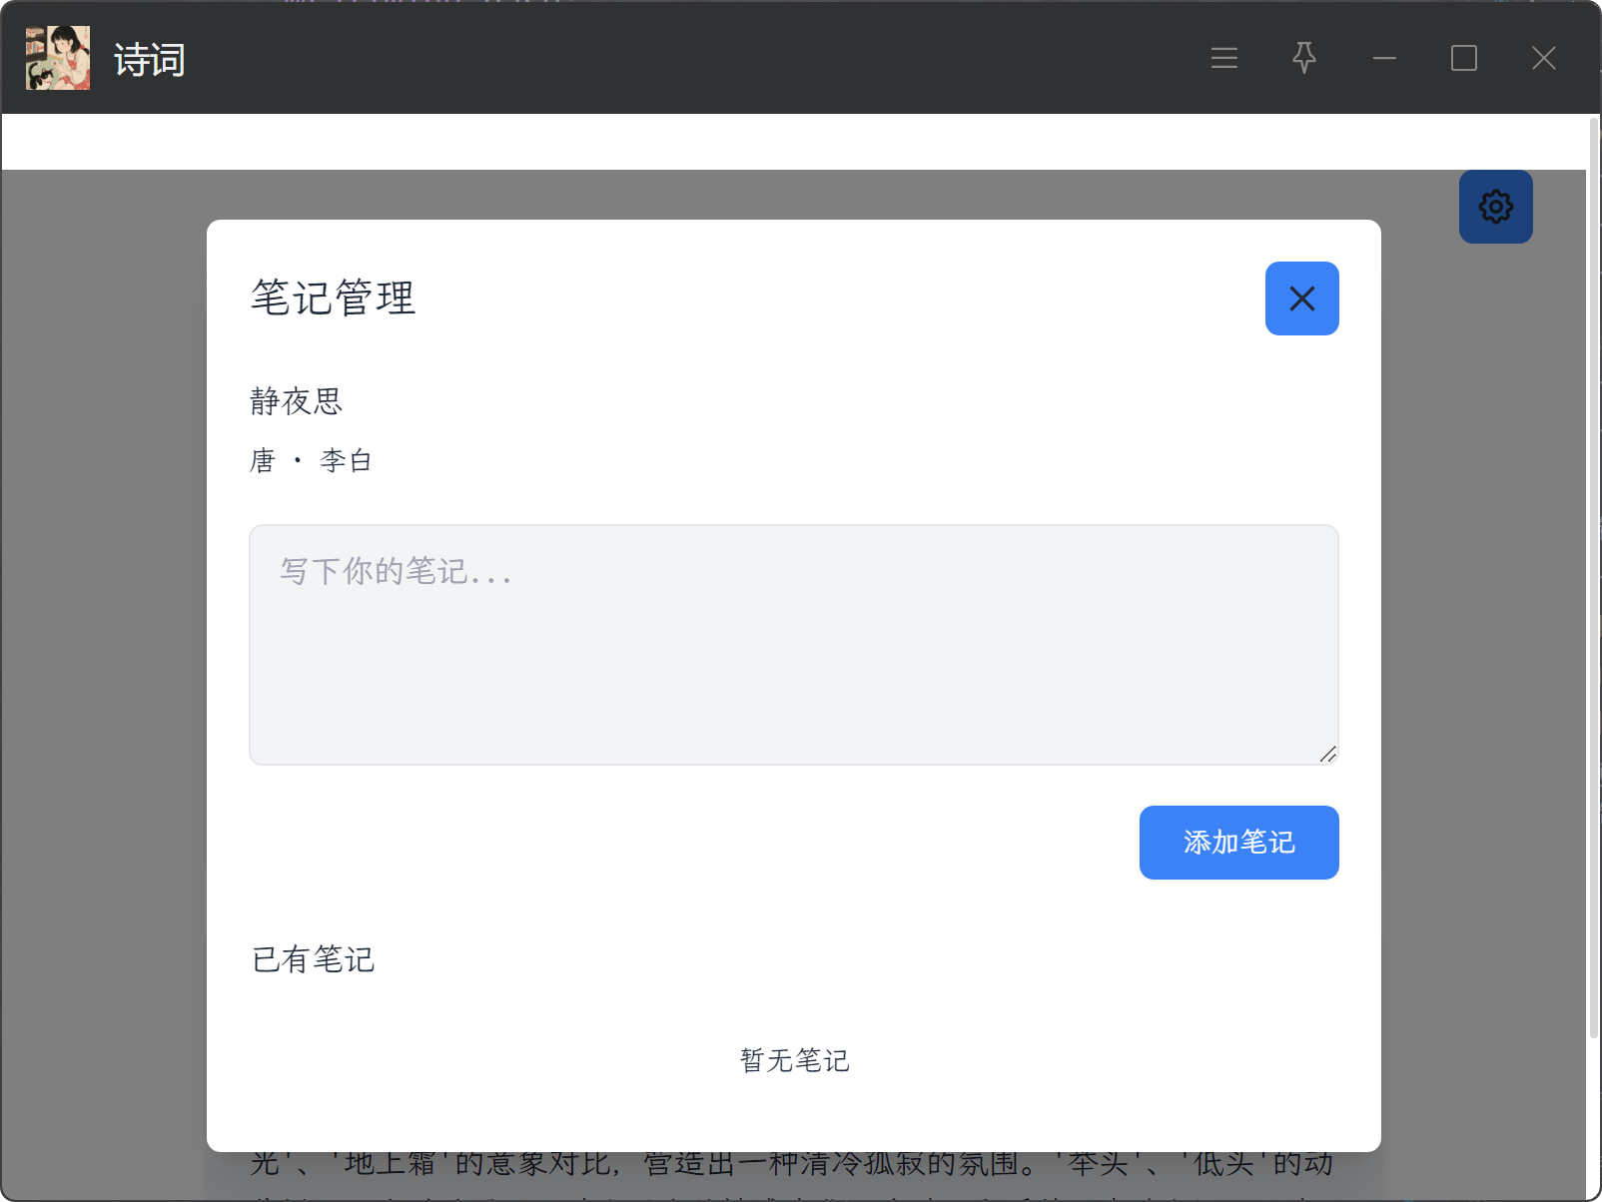
Task: Maximize the 诗词 window
Action: [x=1464, y=58]
